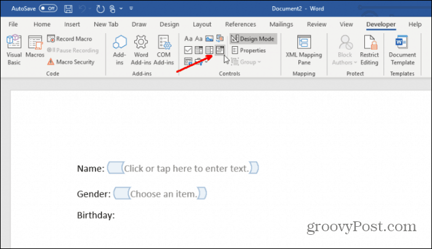Viewport: 432px width, 249px height.
Task: Open the New Tab ribbon tab
Action: [x=106, y=24]
